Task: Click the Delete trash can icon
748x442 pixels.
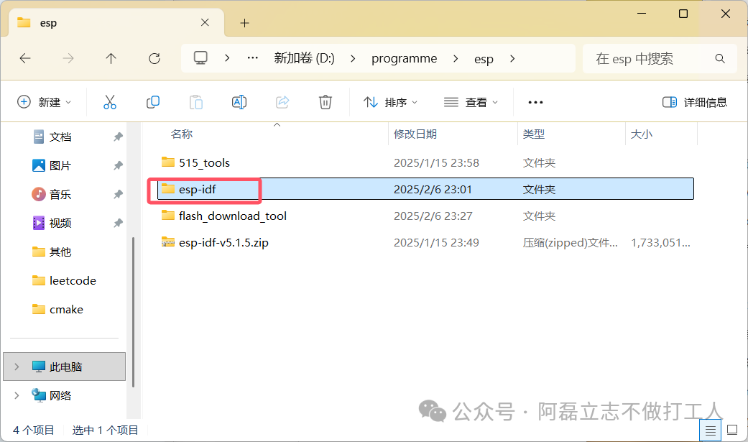Action: coord(325,102)
